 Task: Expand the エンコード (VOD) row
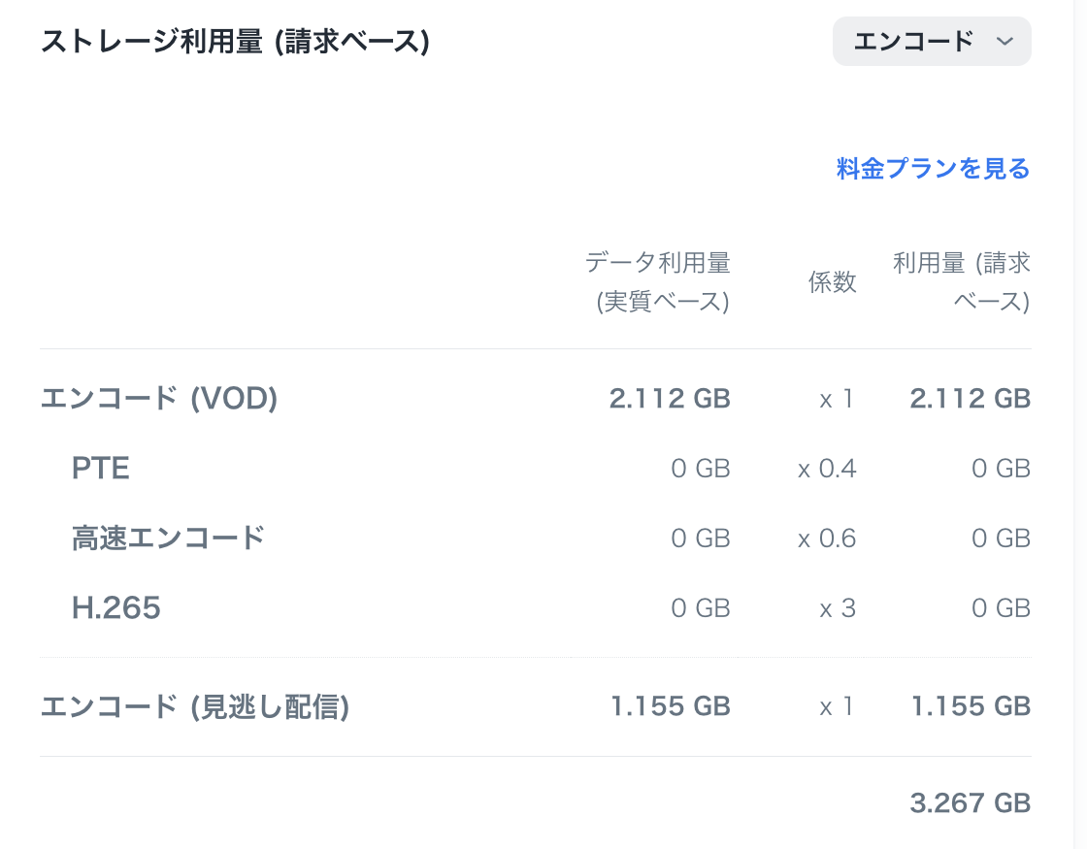(159, 398)
